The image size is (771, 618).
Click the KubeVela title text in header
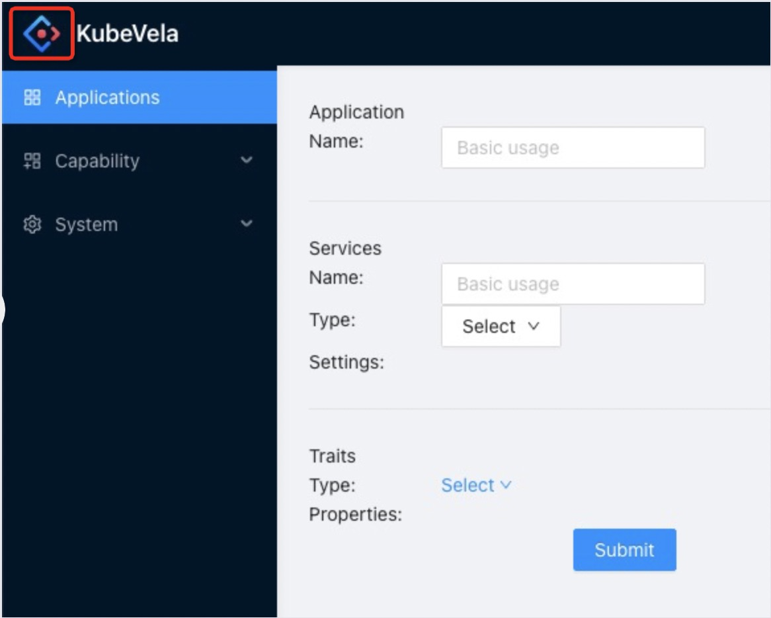click(x=128, y=34)
